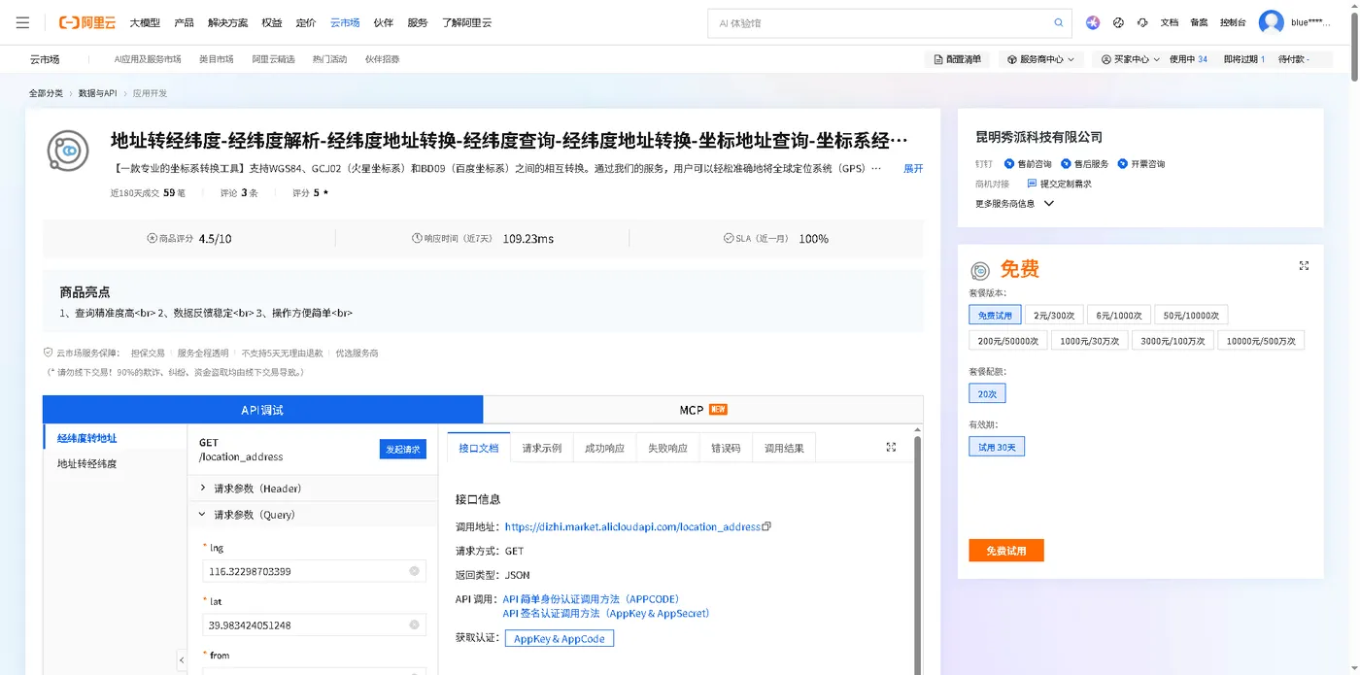
Task: Expand 更多服务商信息
Action: click(1015, 204)
